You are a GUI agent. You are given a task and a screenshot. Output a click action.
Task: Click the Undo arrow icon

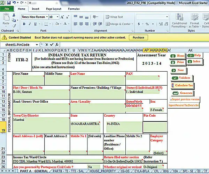pyautogui.click(x=14, y=3)
